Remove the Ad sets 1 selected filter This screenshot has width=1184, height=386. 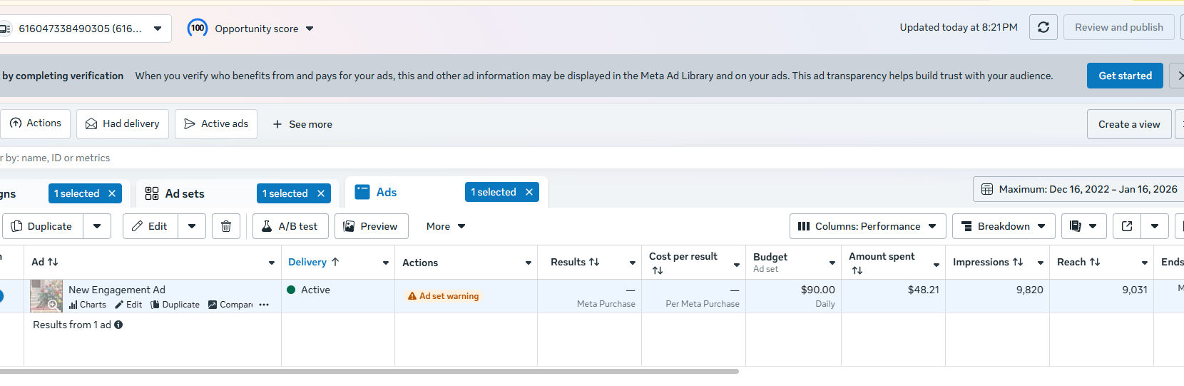(x=321, y=193)
